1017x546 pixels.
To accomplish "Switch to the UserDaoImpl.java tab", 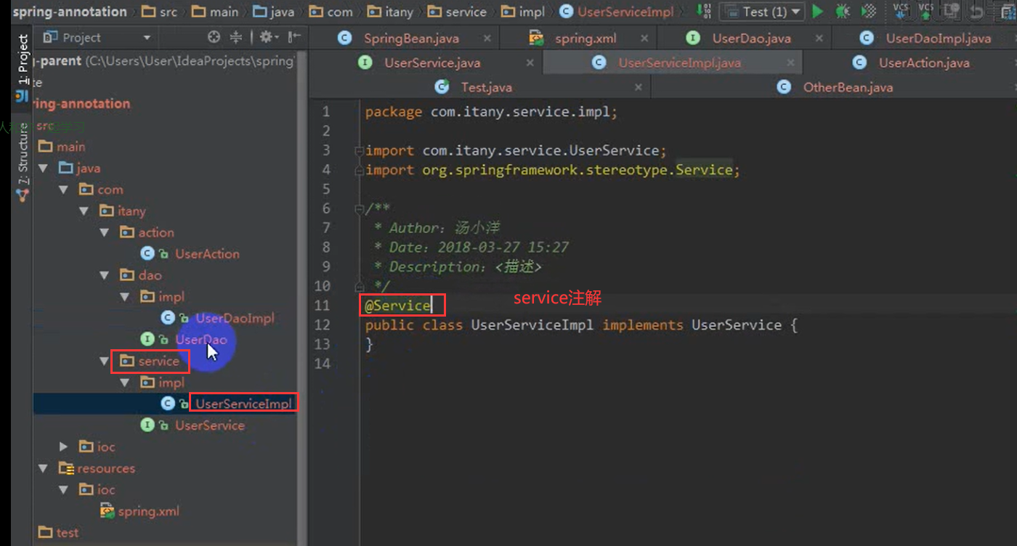I will (x=938, y=38).
